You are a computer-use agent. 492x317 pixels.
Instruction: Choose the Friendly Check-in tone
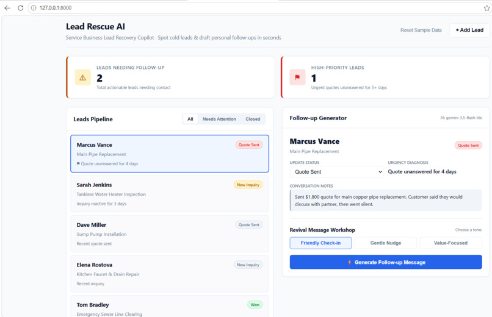click(x=320, y=243)
